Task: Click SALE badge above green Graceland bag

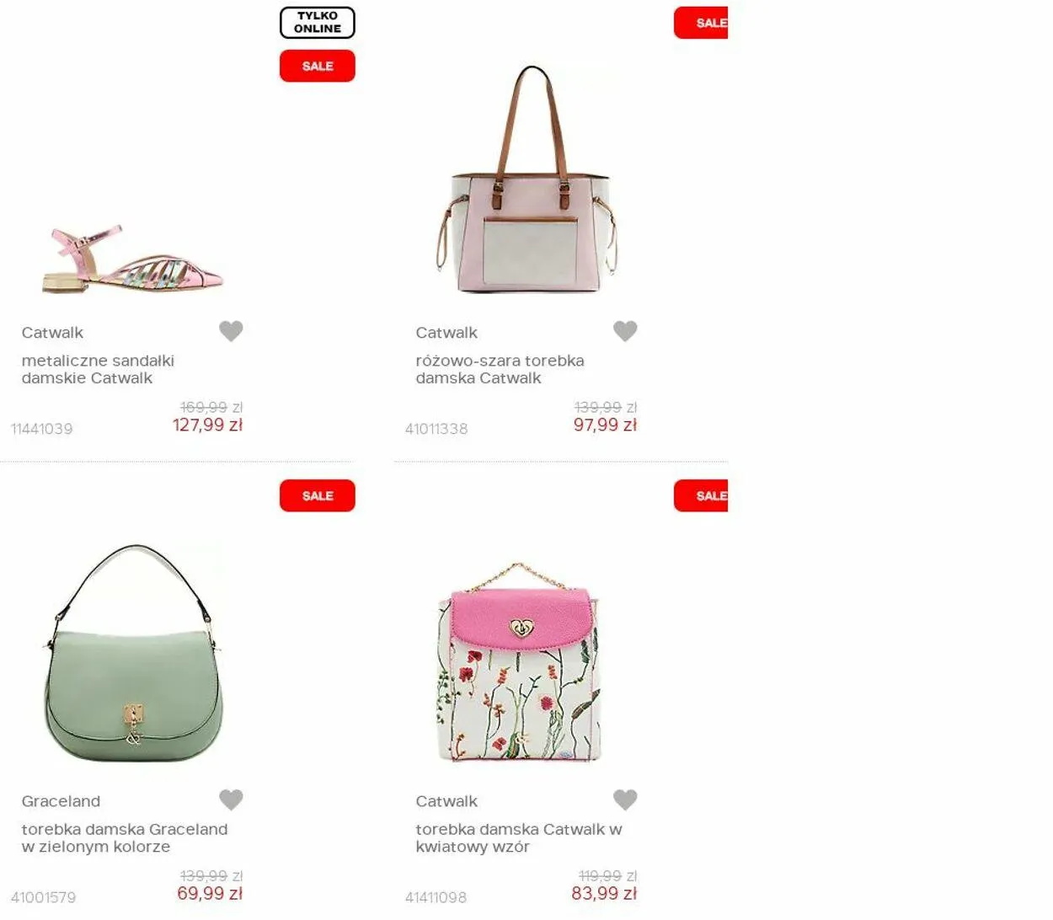Action: (x=318, y=495)
